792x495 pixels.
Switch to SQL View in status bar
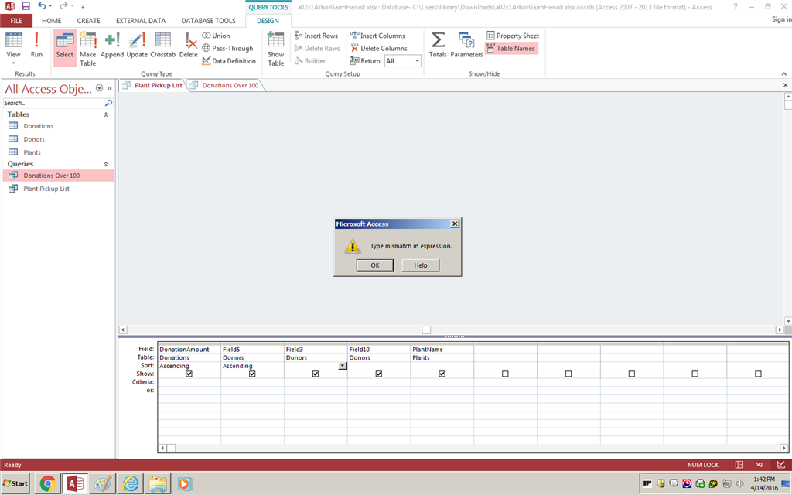tap(760, 465)
